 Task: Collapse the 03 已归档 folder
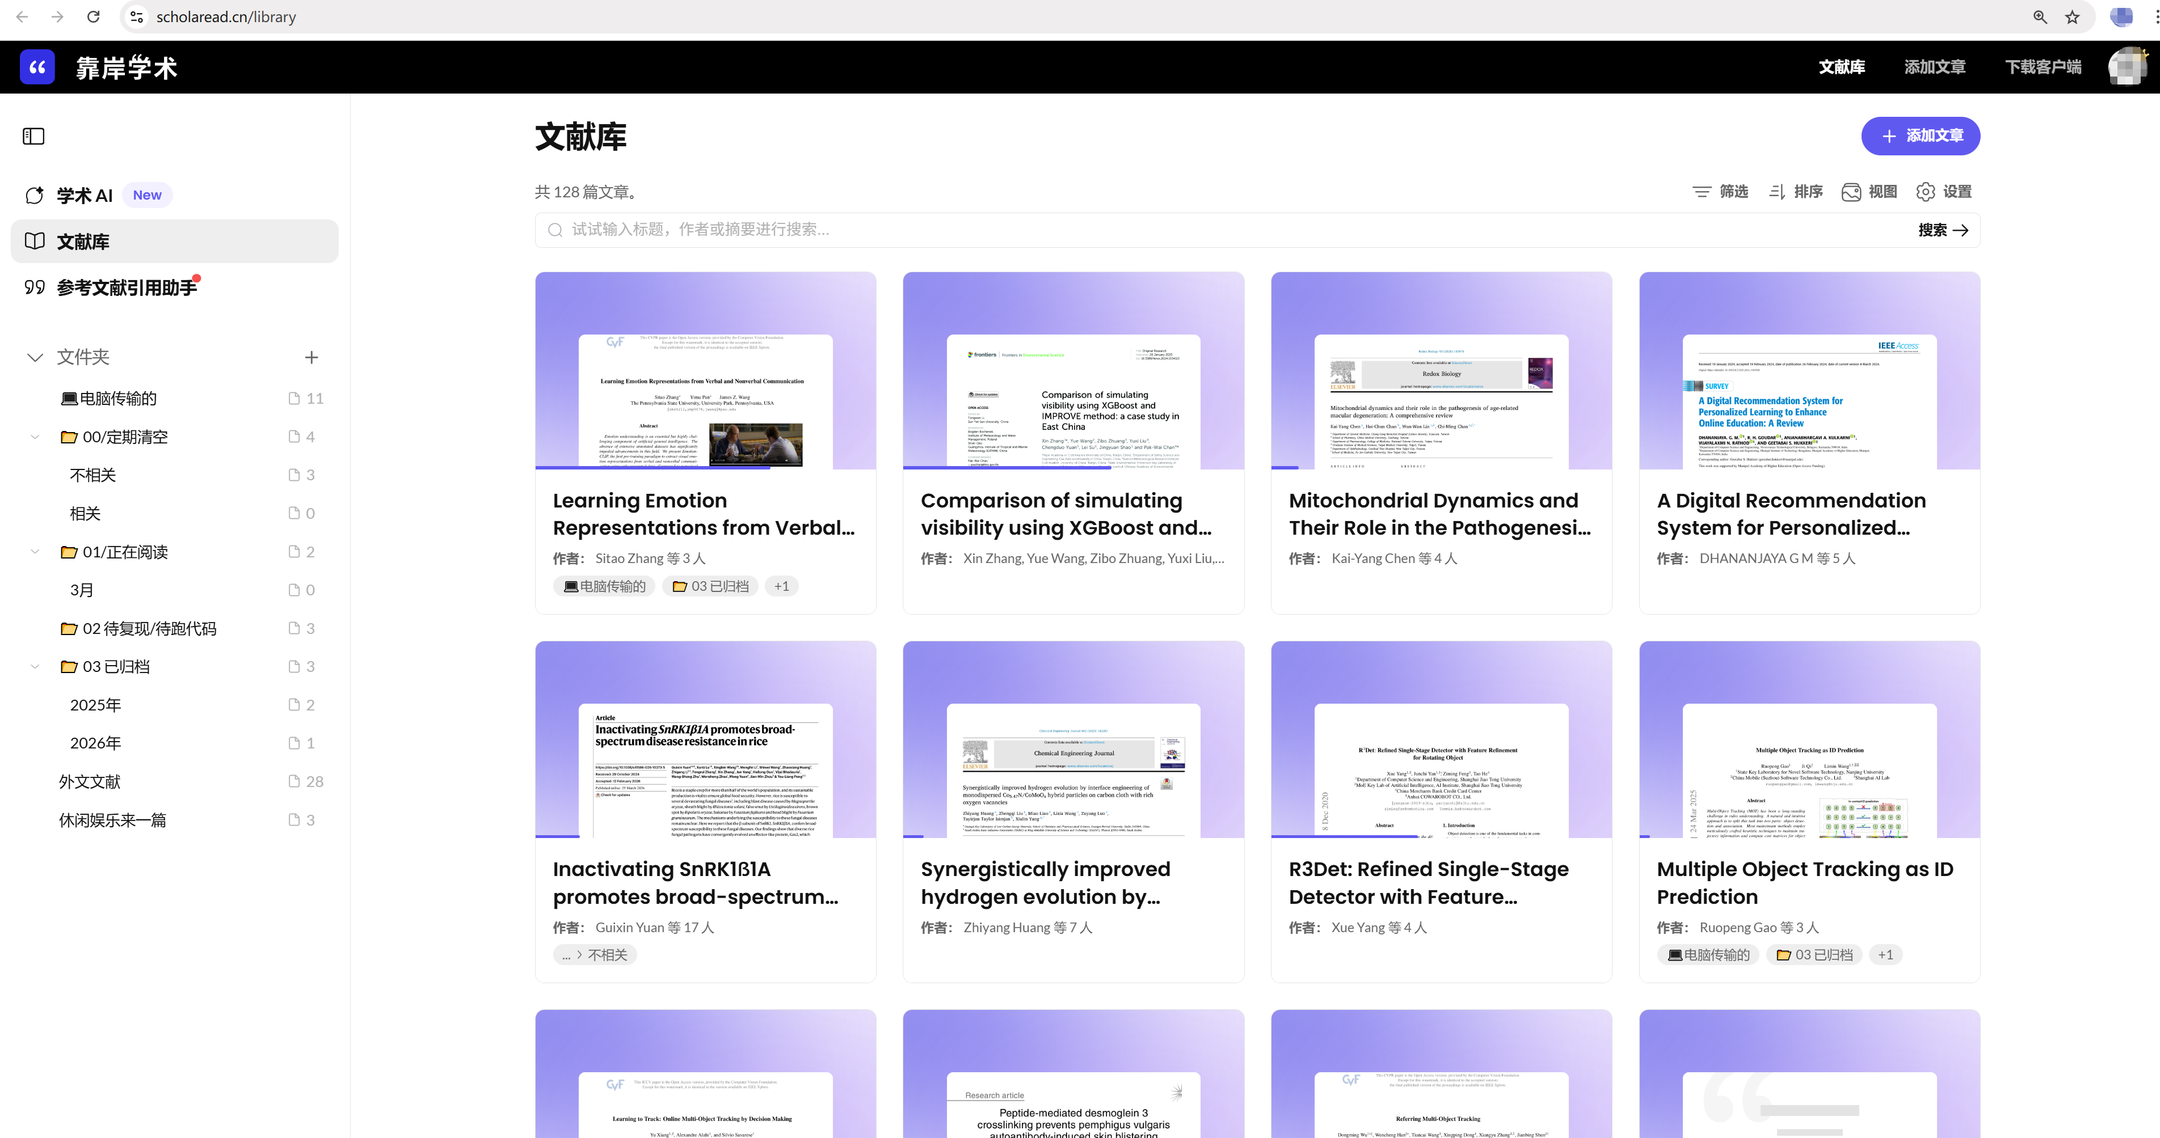pos(35,666)
